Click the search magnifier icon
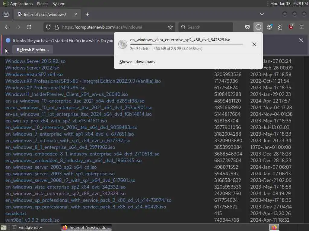 (x=183, y=27)
